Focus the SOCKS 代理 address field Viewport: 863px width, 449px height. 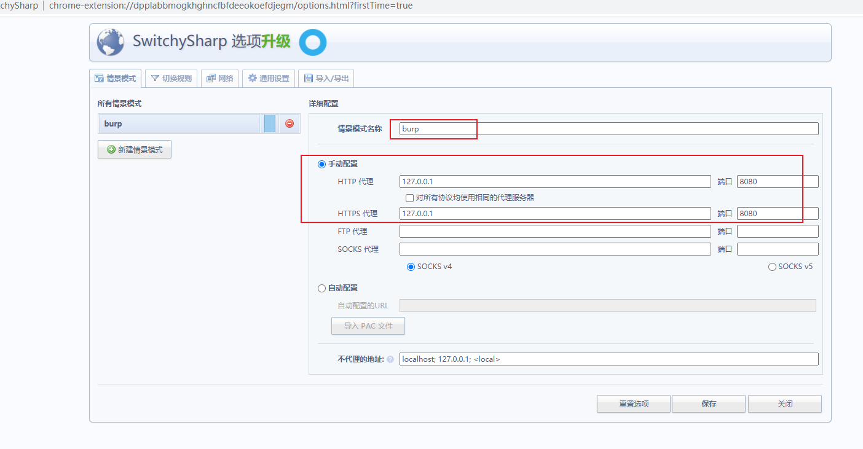[555, 249]
